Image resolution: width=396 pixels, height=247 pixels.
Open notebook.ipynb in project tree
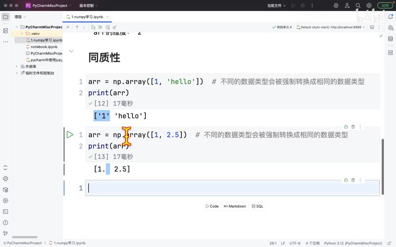point(44,47)
